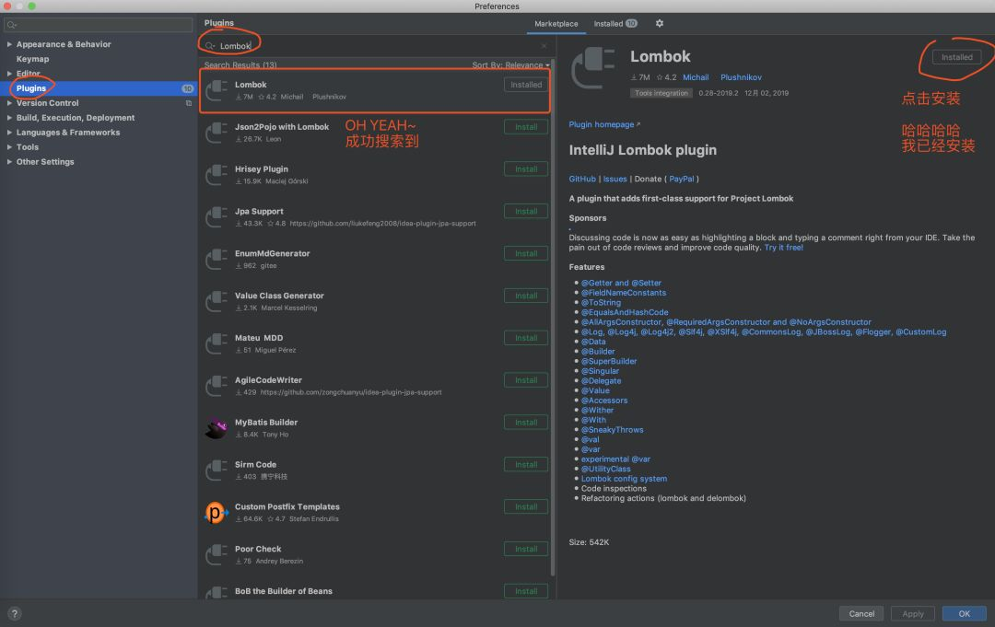Click the Lombok plugin icon in results
The width and height of the screenshot is (995, 627).
pos(217,90)
